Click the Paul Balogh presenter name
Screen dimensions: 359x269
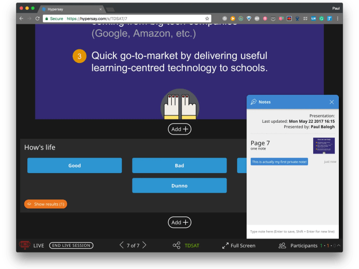[322, 127]
